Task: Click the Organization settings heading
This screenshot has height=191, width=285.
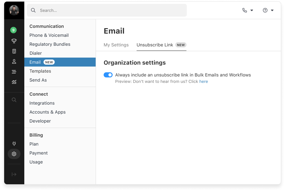Action: (135, 63)
